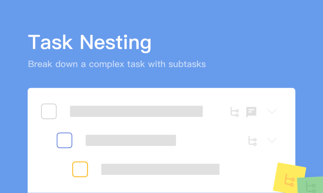Check the gray checkbox of the top task

(x=49, y=111)
